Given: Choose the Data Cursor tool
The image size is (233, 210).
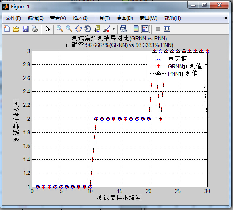Looking at the screenshot, I should 97,29.
